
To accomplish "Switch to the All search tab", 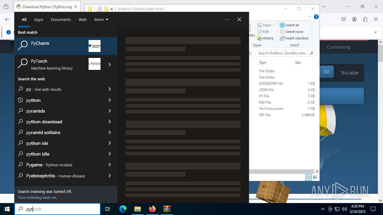I will coord(24,19).
